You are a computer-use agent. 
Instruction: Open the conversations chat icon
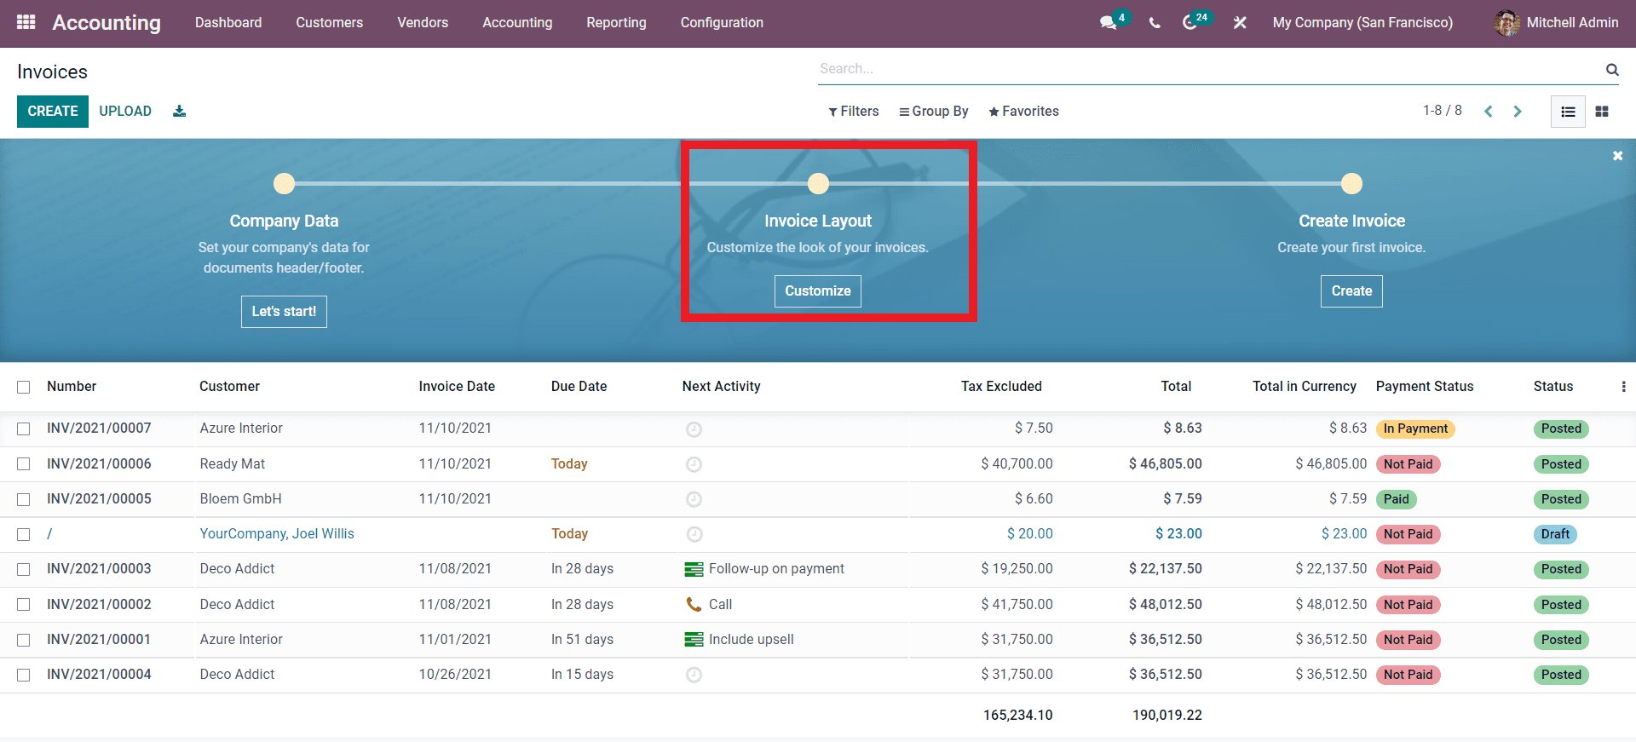1108,23
